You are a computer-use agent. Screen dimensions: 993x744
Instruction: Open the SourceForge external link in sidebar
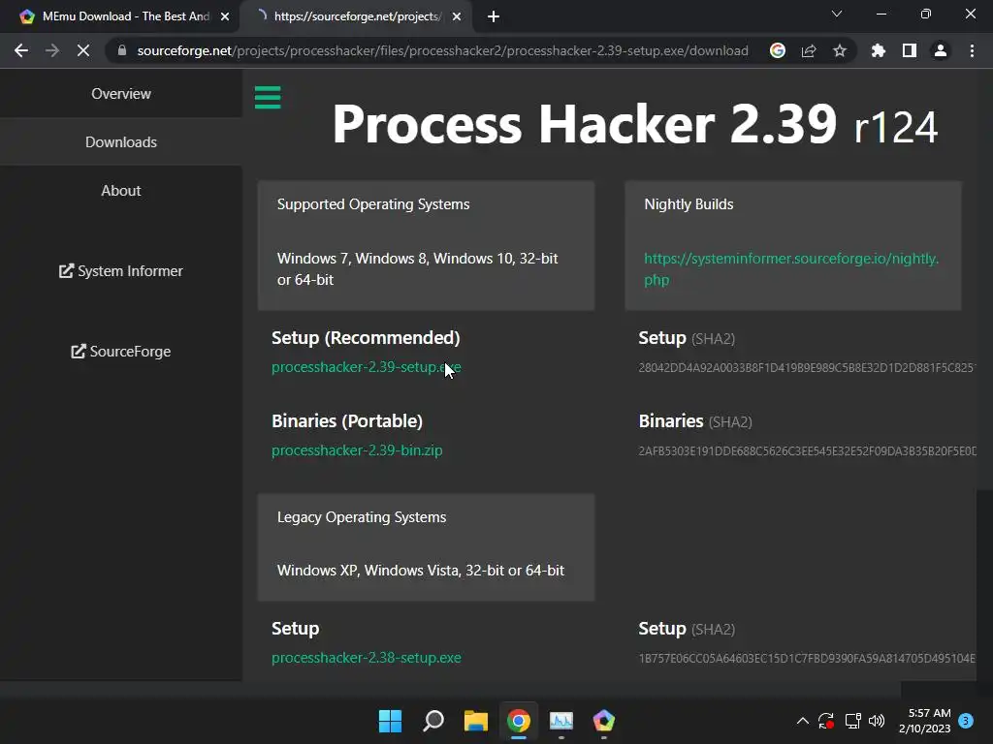click(121, 351)
